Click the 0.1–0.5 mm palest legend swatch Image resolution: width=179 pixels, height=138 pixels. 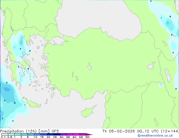[x=5, y=134]
